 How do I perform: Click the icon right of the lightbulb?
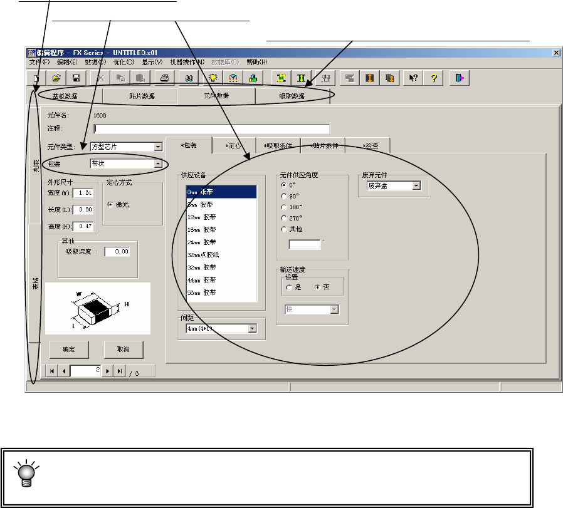pos(233,78)
